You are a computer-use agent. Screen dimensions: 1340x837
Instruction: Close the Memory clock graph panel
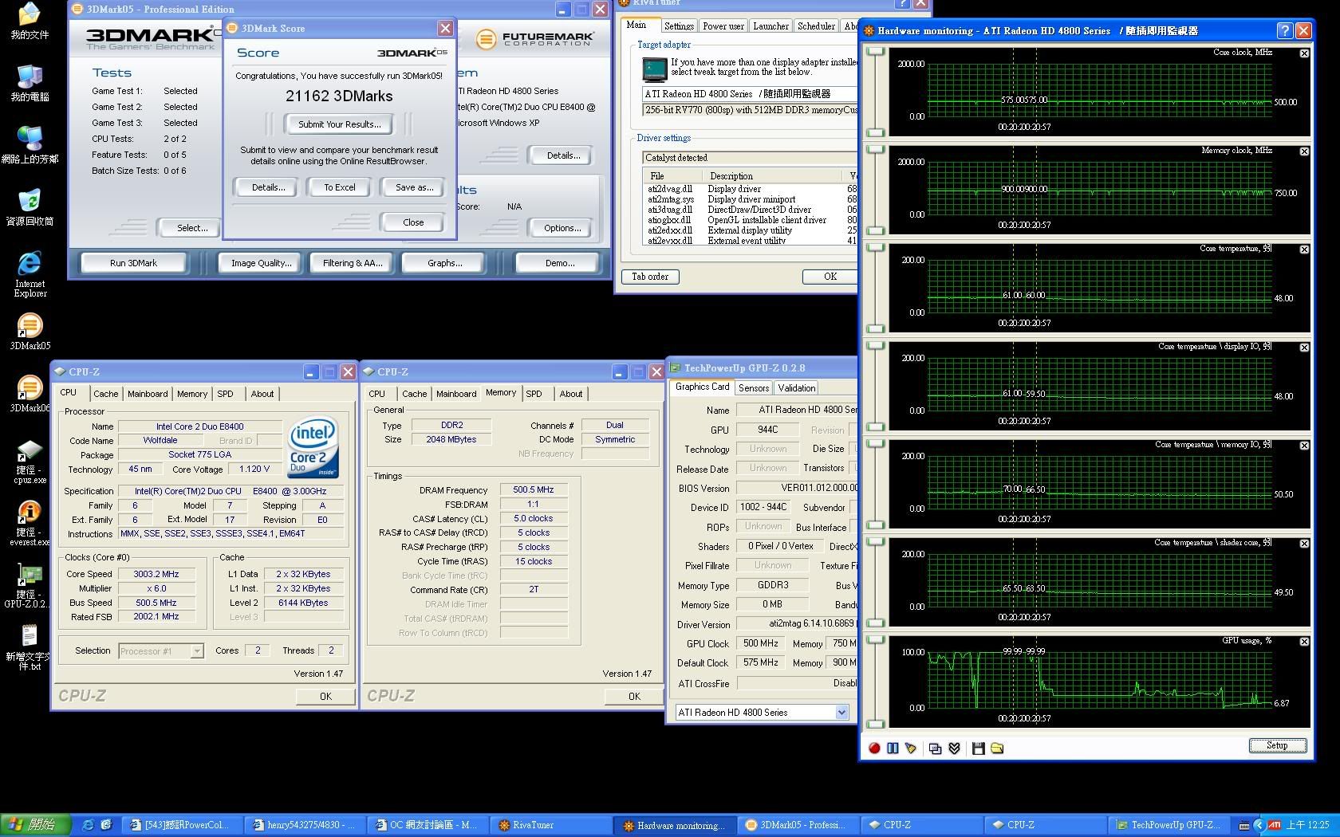tap(1304, 151)
